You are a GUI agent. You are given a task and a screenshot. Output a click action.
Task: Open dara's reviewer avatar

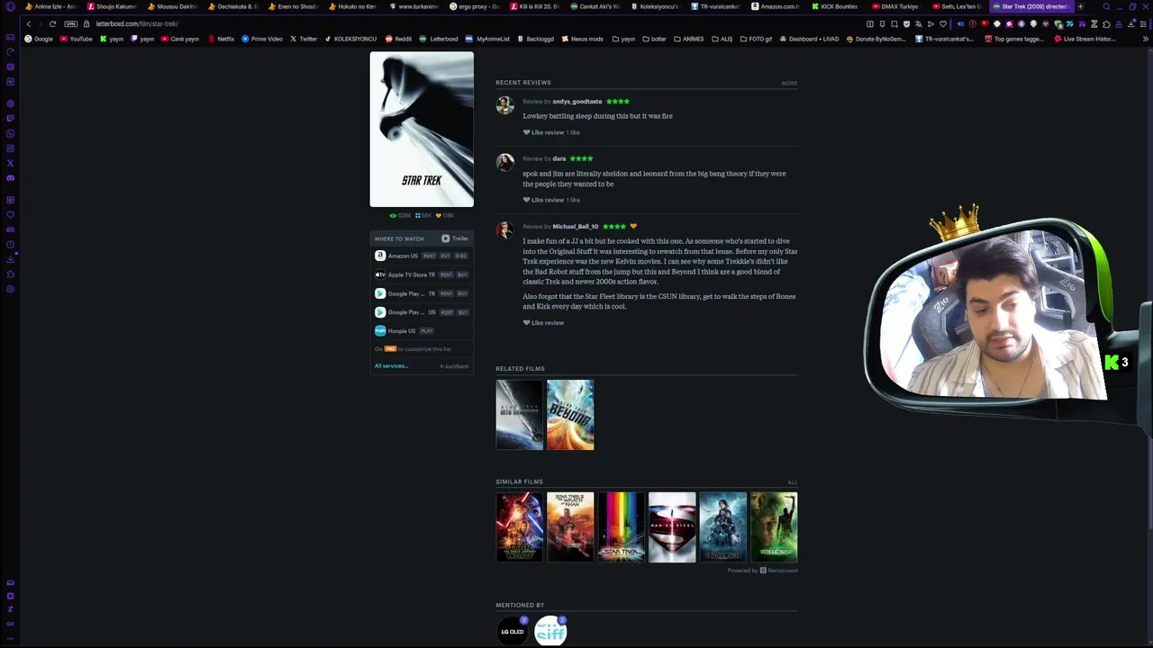(x=504, y=162)
